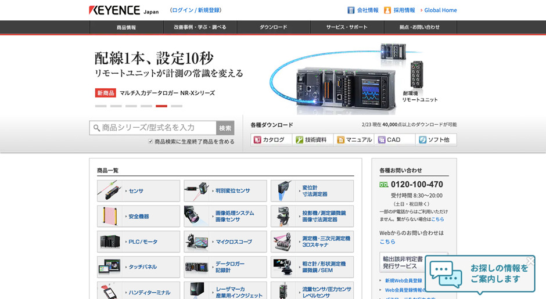Open 技術資料 download icon button
546x299 pixels.
[x=312, y=139]
